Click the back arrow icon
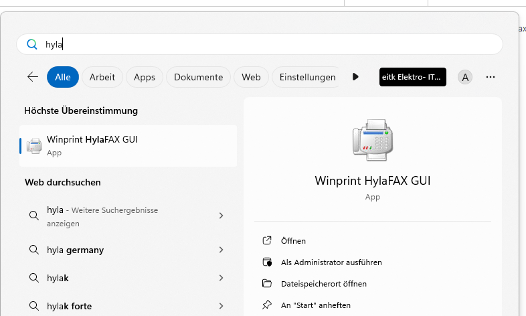The image size is (526, 316). click(x=32, y=77)
